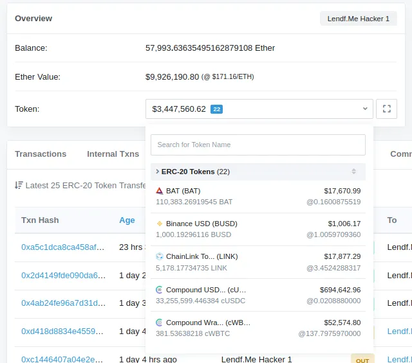
Task: Select the Compound USD... cUSDC entry
Action: point(257,295)
